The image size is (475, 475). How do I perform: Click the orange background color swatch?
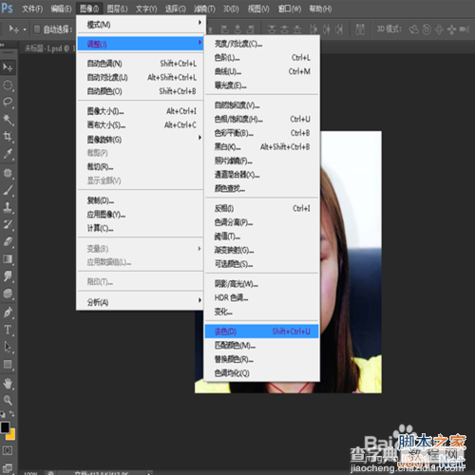tap(11, 435)
